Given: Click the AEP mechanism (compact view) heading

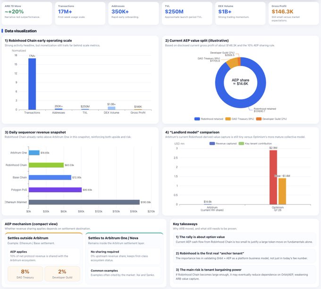Looking at the screenshot, I should tap(31, 224).
